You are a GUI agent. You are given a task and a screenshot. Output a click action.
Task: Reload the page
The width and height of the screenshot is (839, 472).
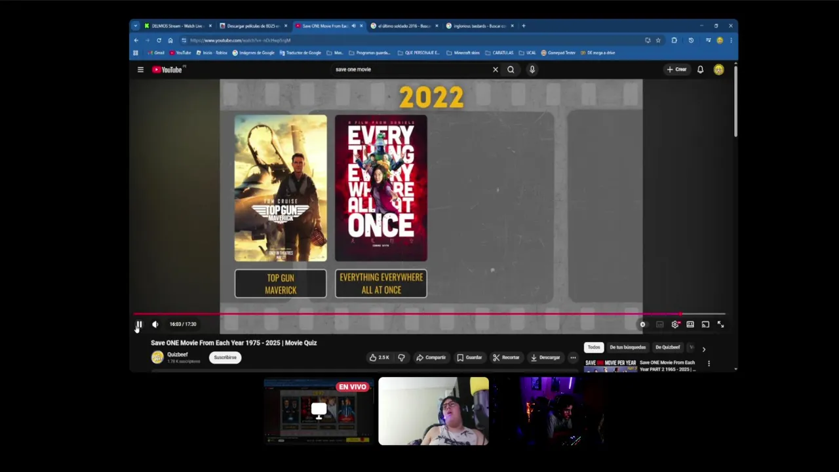point(159,40)
